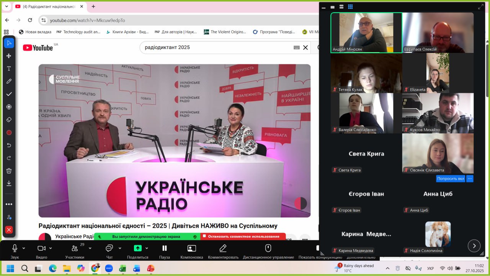Screen dimensions: 490x276
Task: Select the Text annotation tool
Action: (9, 69)
